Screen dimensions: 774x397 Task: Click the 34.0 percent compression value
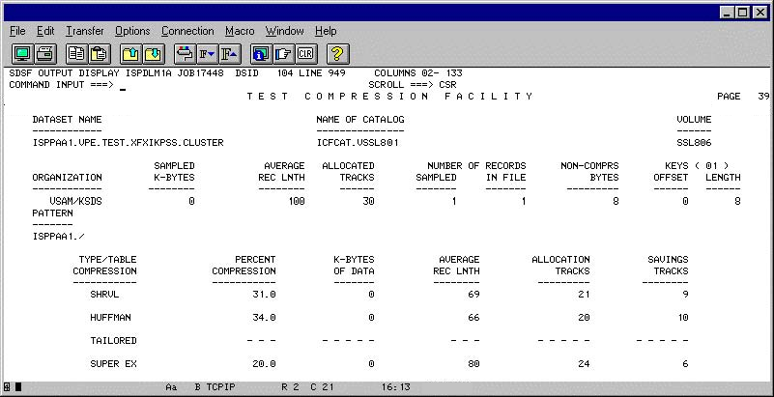click(x=264, y=318)
